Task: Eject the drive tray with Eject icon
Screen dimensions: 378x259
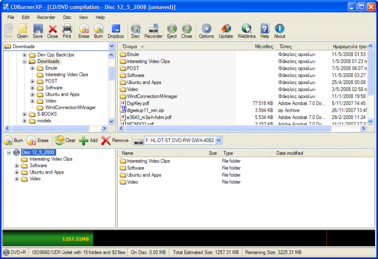Action: tap(172, 31)
